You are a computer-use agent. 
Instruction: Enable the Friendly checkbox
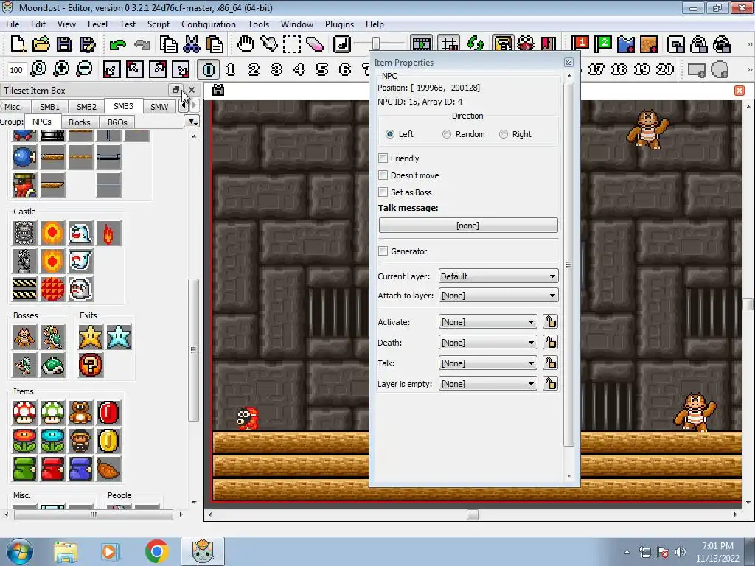coord(383,158)
